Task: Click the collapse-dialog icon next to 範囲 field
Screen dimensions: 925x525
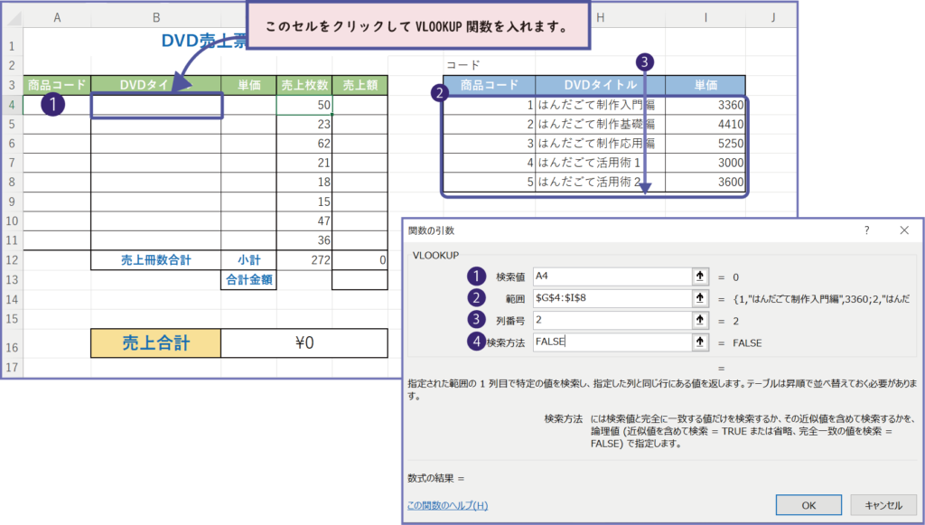Action: pyautogui.click(x=699, y=298)
